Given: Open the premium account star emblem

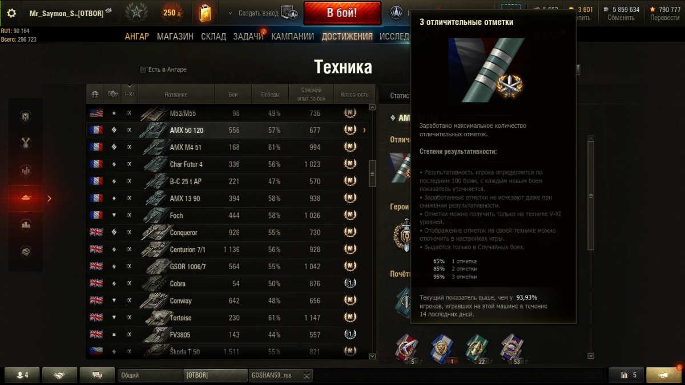Looking at the screenshot, I should tap(136, 13).
